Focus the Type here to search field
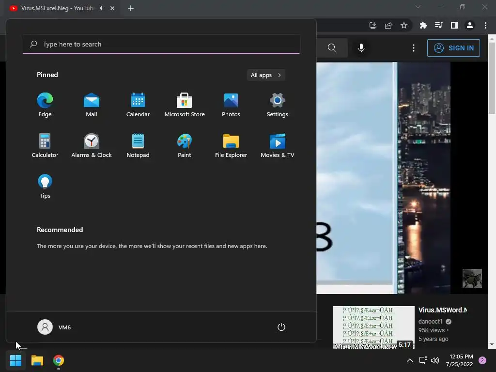Image resolution: width=496 pixels, height=372 pixels. (161, 44)
